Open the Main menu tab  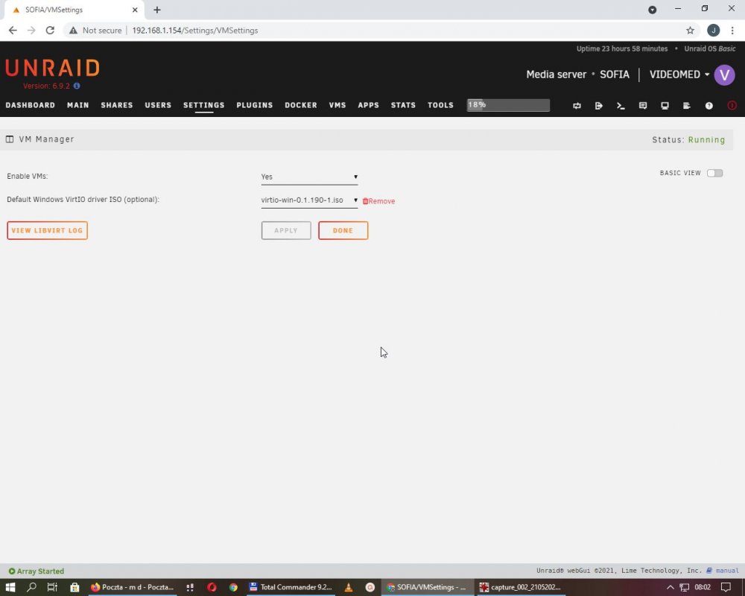(78, 105)
